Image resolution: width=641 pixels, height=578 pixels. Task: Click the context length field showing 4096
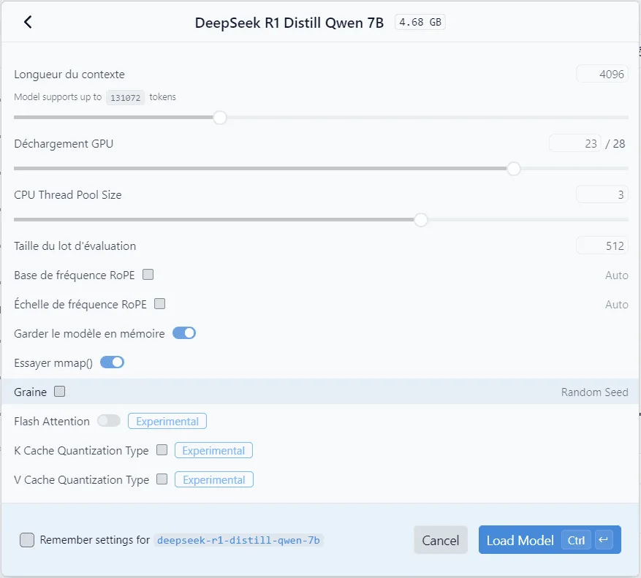pos(602,74)
